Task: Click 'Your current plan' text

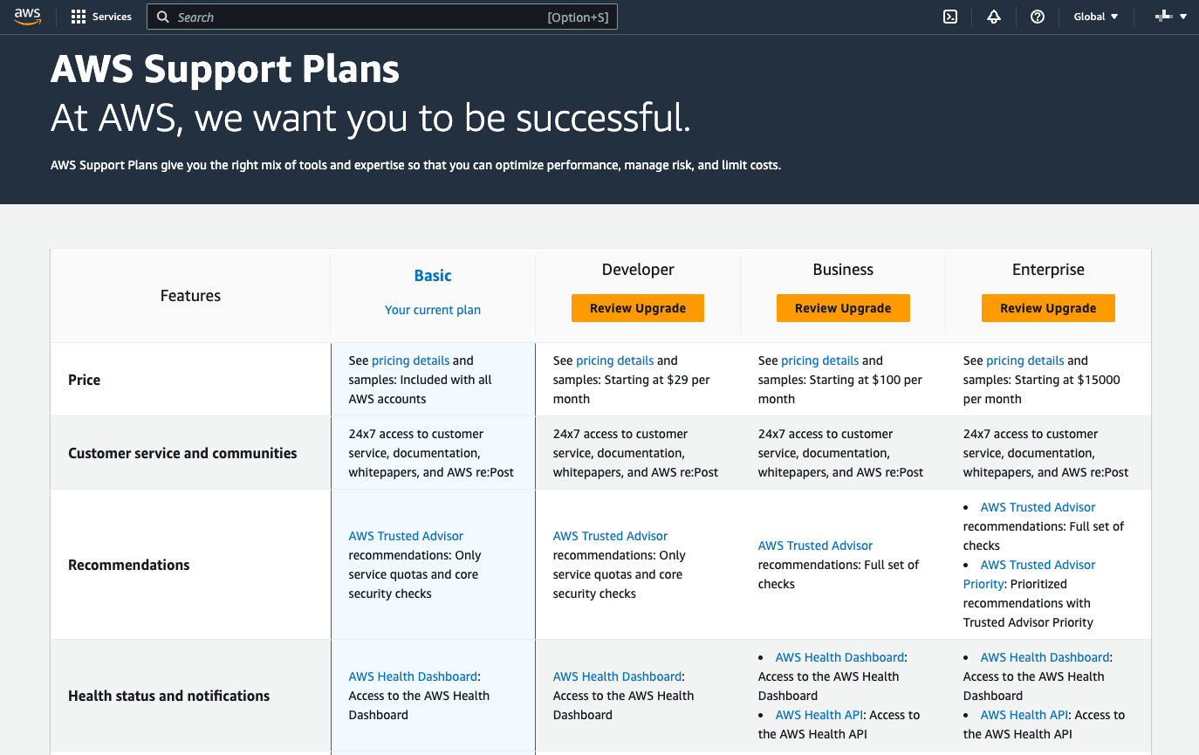Action: [433, 310]
